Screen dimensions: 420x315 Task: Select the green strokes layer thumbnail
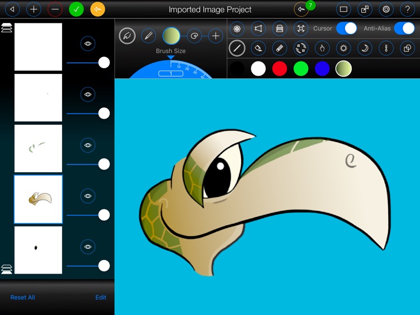click(38, 148)
